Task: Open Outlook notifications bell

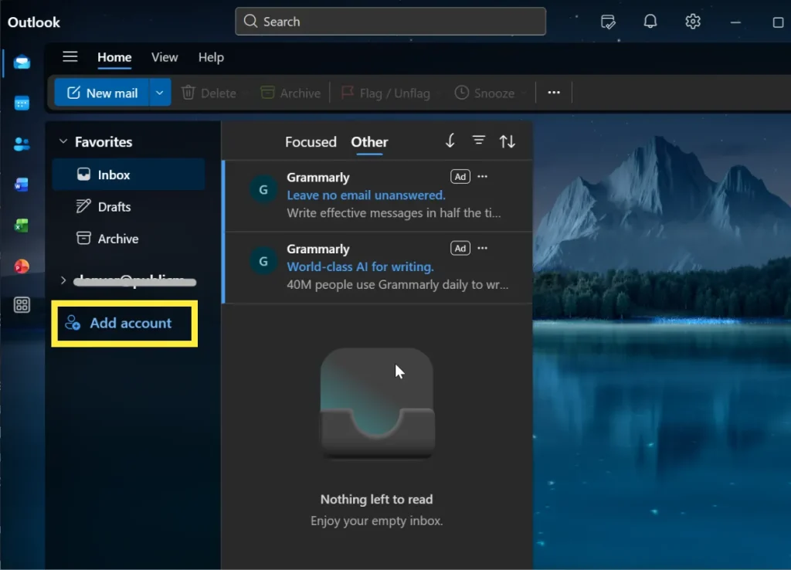Action: [650, 22]
